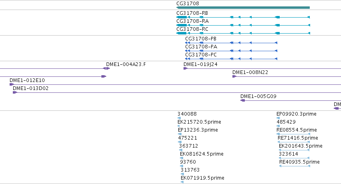Click EST 313763 label
This screenshot has height=184, width=341.
coord(190,170)
